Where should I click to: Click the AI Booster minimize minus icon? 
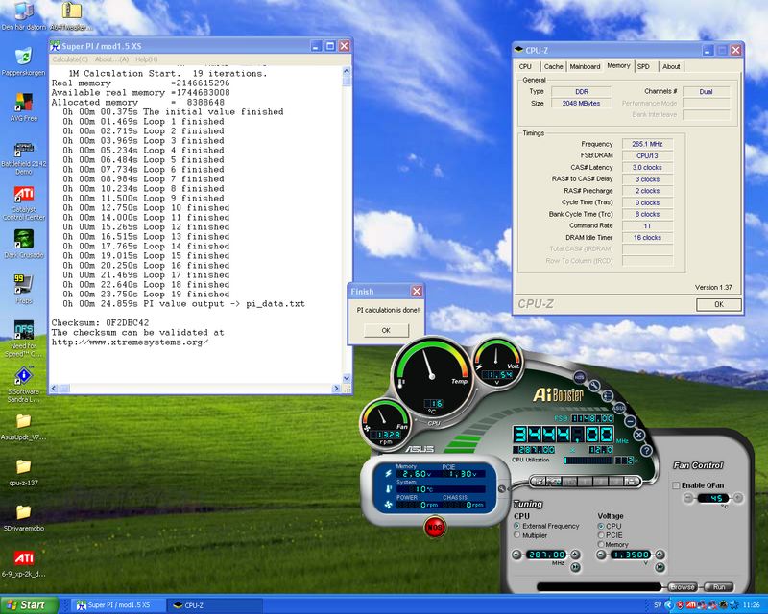click(x=631, y=421)
